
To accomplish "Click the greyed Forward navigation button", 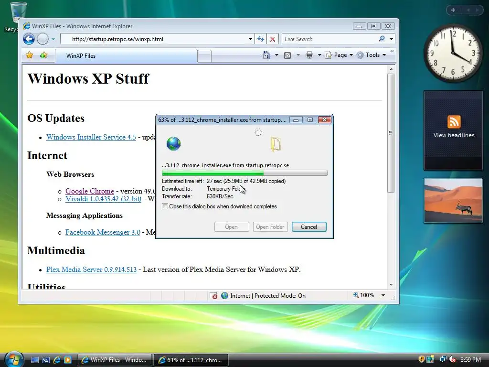I will coord(43,39).
